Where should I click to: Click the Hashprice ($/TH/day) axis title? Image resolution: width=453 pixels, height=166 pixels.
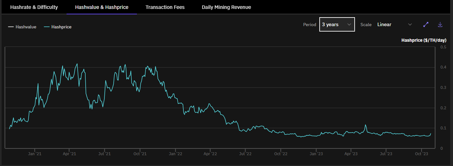pos(424,40)
